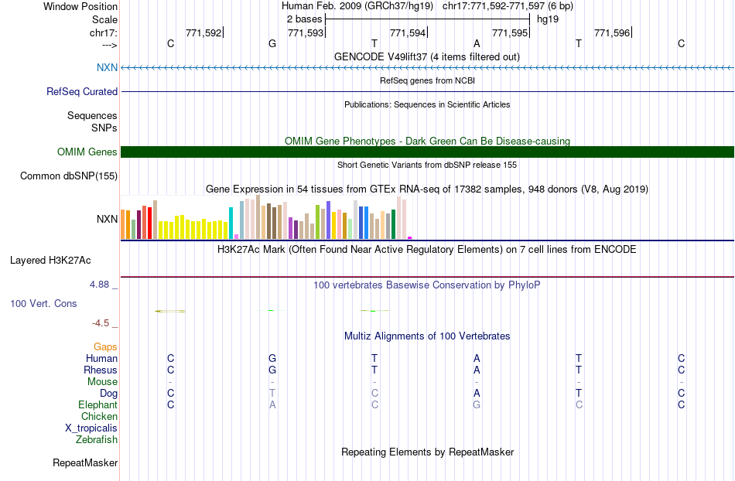Image resolution: width=735 pixels, height=481 pixels.
Task: Click the NXN gene arrow line
Action: pos(427,68)
